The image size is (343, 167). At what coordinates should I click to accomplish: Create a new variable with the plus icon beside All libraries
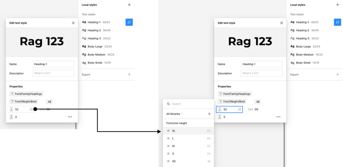[x=209, y=114]
